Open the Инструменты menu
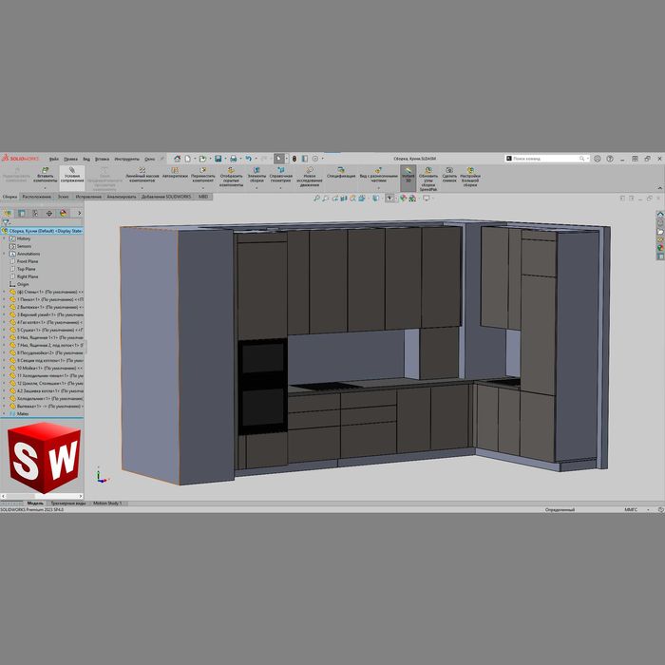The image size is (665, 665). click(126, 159)
